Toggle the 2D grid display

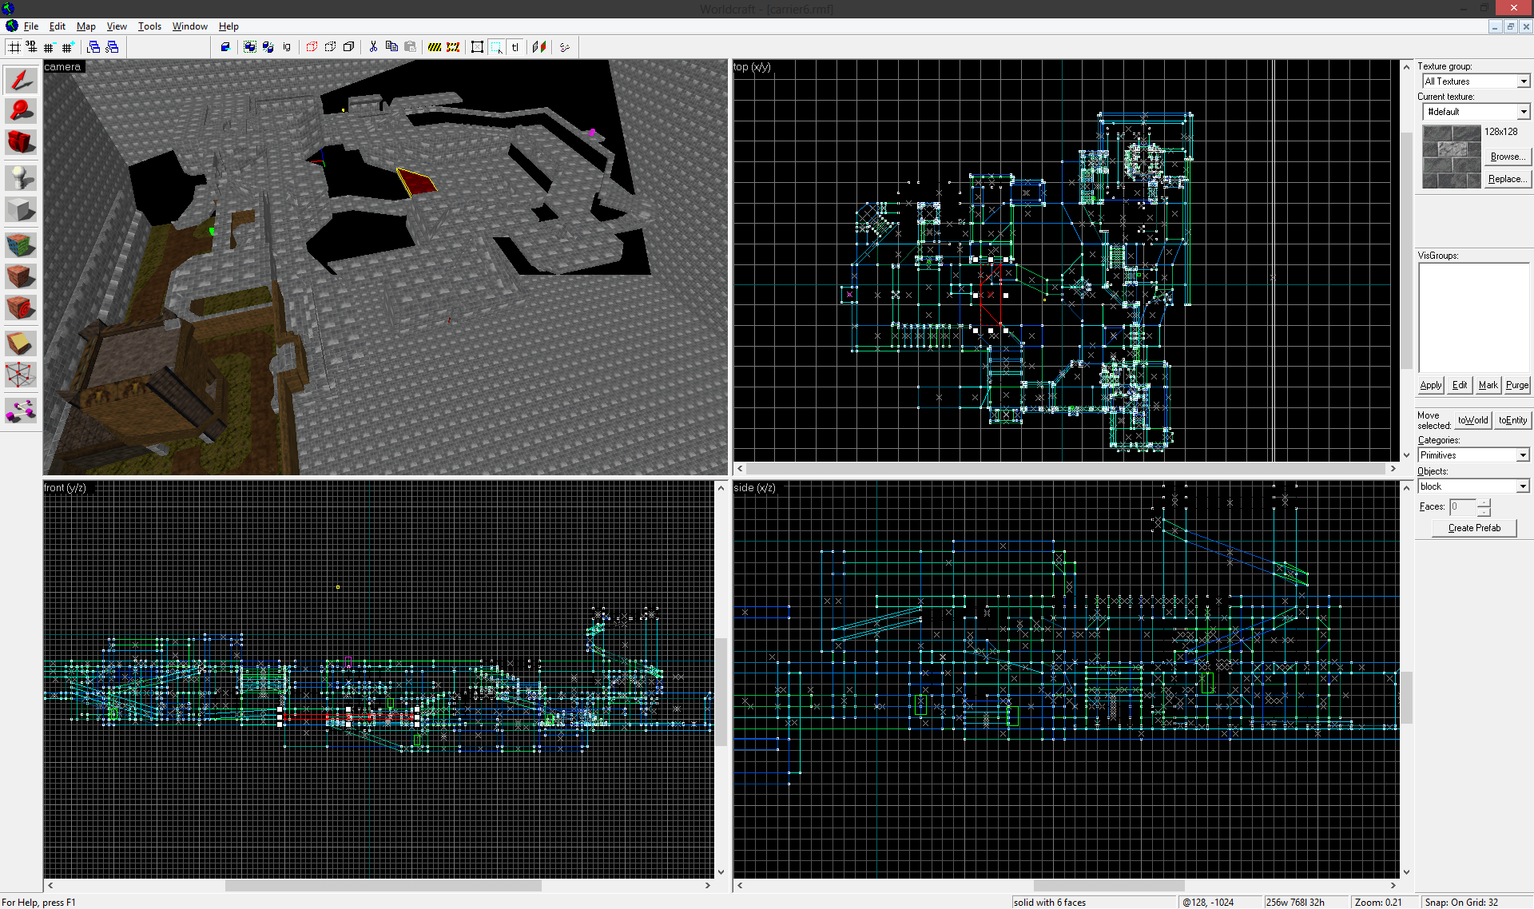[x=14, y=47]
